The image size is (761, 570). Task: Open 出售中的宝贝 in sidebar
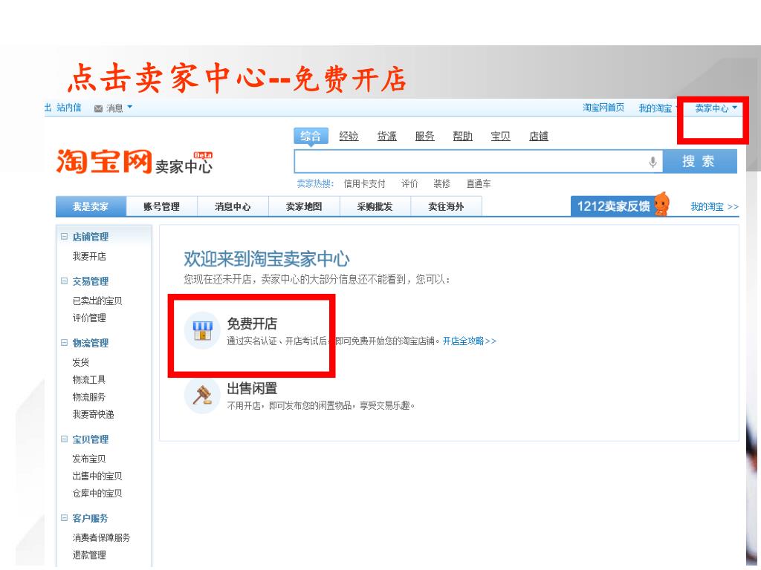97,476
